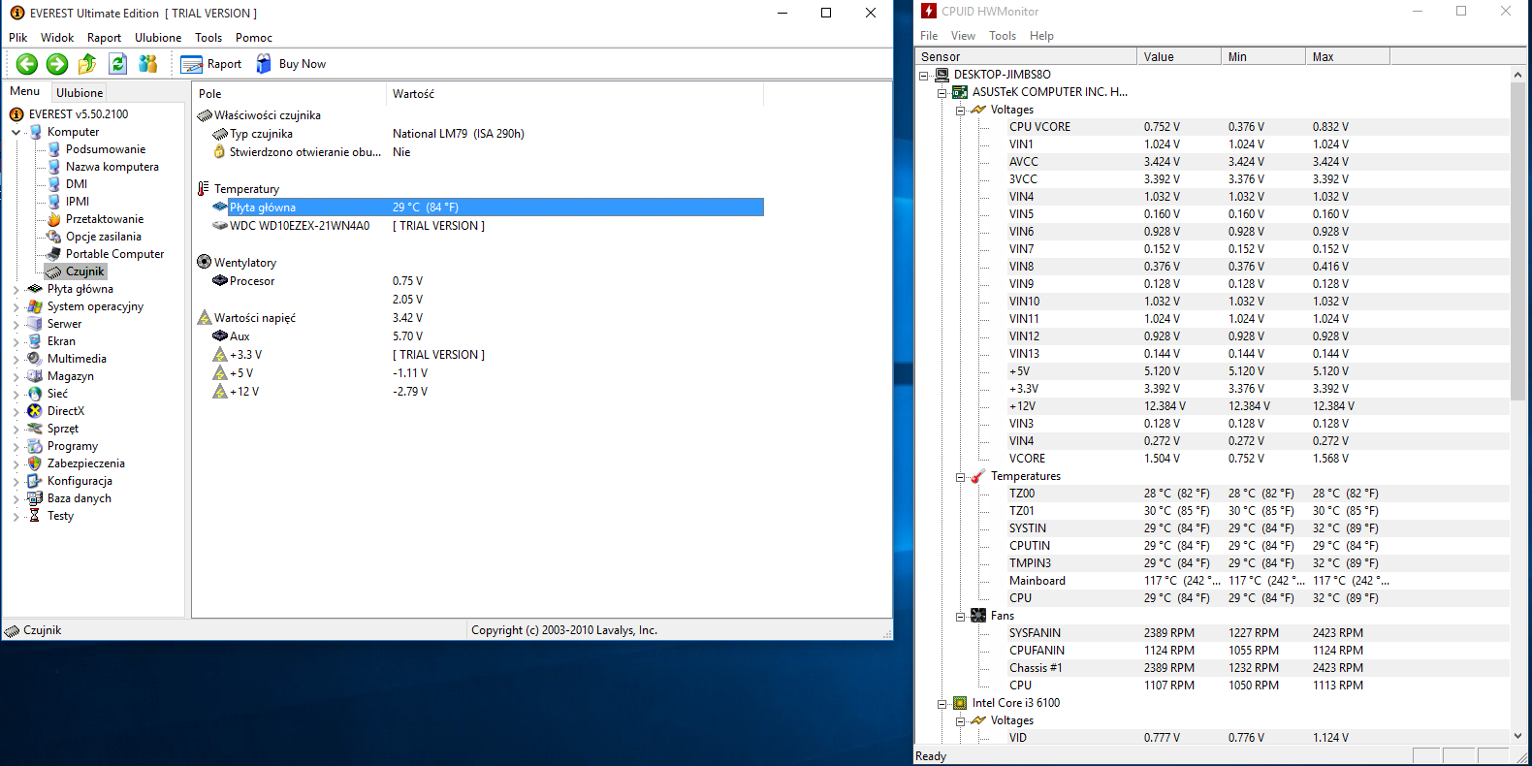Click the Magazyn storage icon
Image resolution: width=1532 pixels, height=766 pixels.
[35, 376]
